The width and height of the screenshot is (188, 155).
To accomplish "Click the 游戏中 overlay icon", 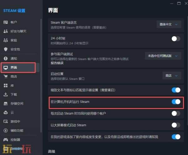I will point(6,122).
